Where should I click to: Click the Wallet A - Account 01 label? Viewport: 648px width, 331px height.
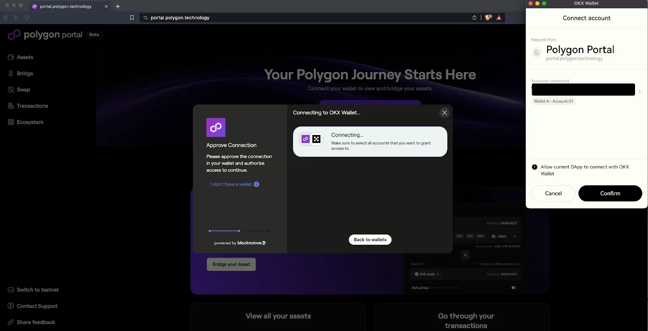(x=553, y=101)
